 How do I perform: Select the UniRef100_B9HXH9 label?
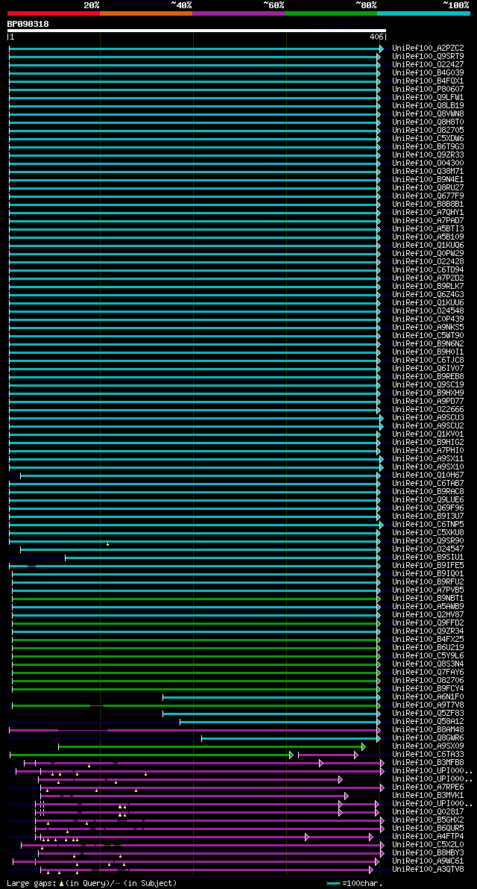coord(428,393)
